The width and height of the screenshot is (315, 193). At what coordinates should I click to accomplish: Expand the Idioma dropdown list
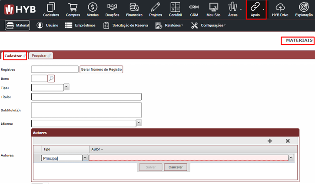coord(139,123)
